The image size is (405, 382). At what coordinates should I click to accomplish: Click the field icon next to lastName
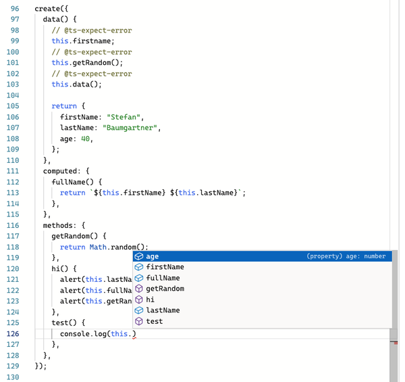pos(138,310)
